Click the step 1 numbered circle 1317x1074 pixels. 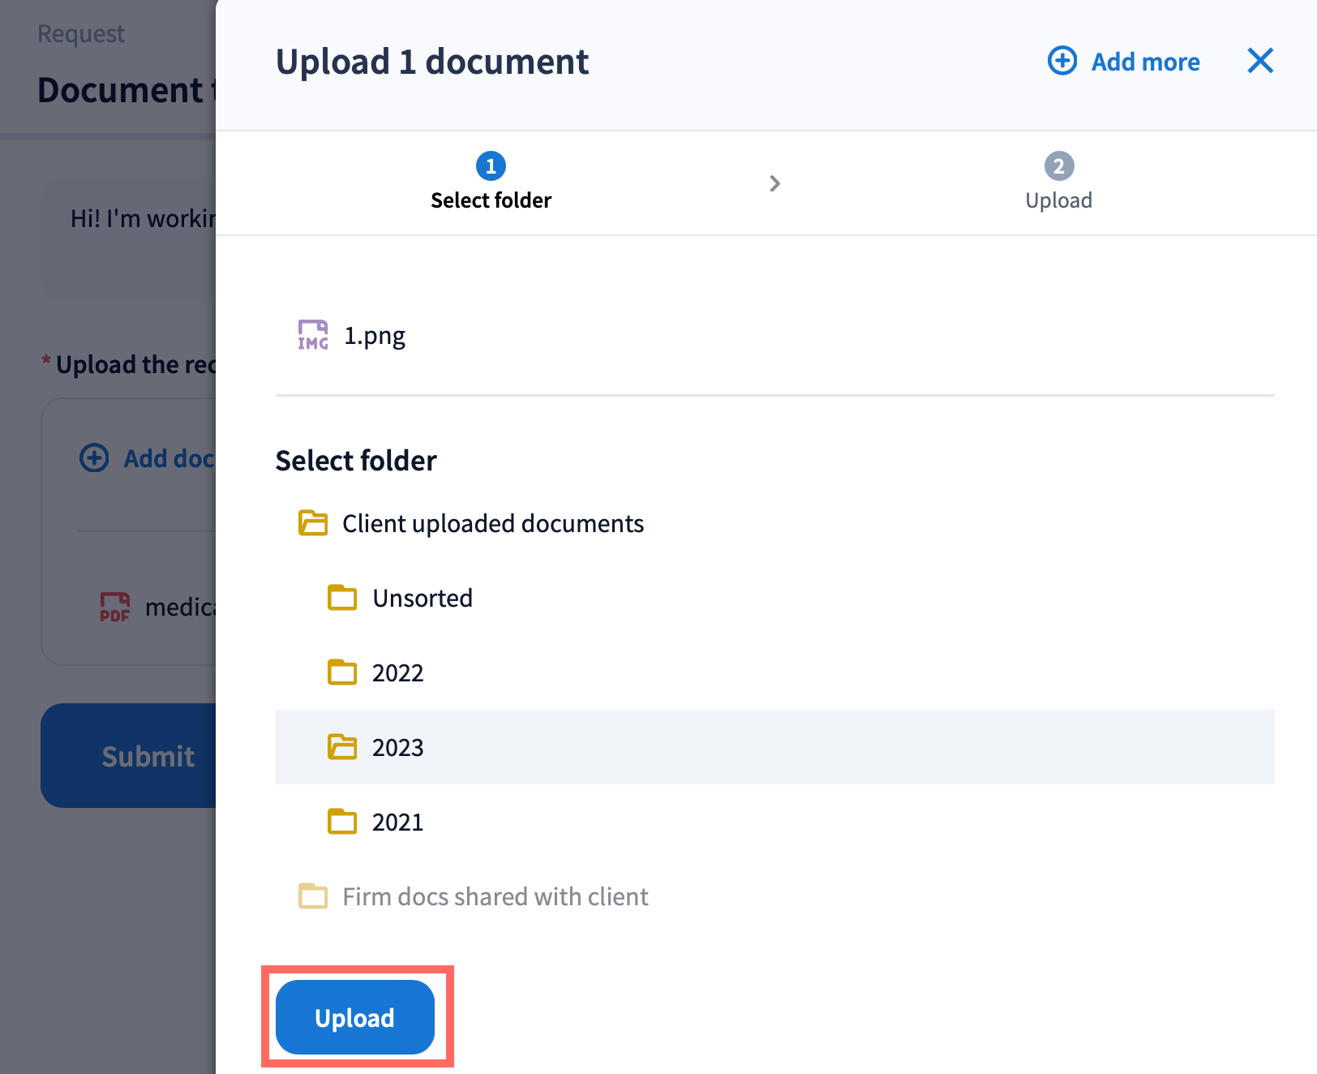491,166
